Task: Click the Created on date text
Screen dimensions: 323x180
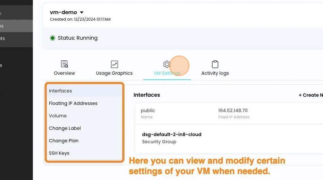Action: click(x=80, y=19)
